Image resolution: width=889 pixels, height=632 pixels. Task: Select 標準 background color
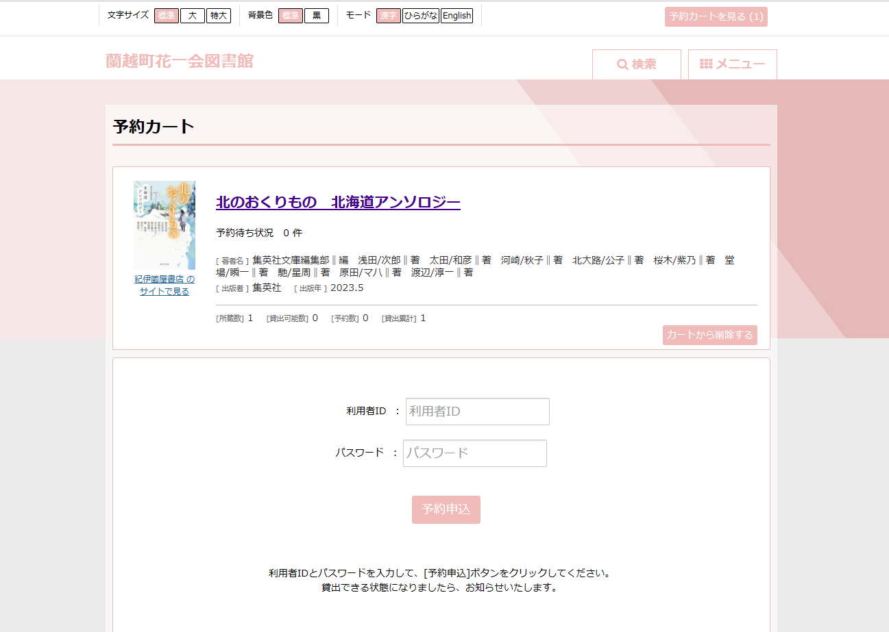[x=291, y=16]
